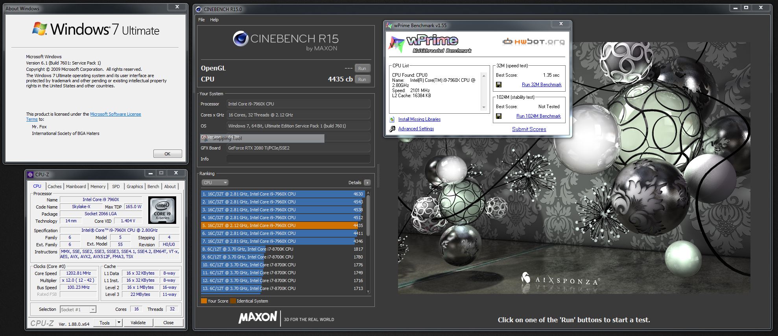The width and height of the screenshot is (778, 336).
Task: Select ranking row 13 scoring 1713
Action: point(283,288)
